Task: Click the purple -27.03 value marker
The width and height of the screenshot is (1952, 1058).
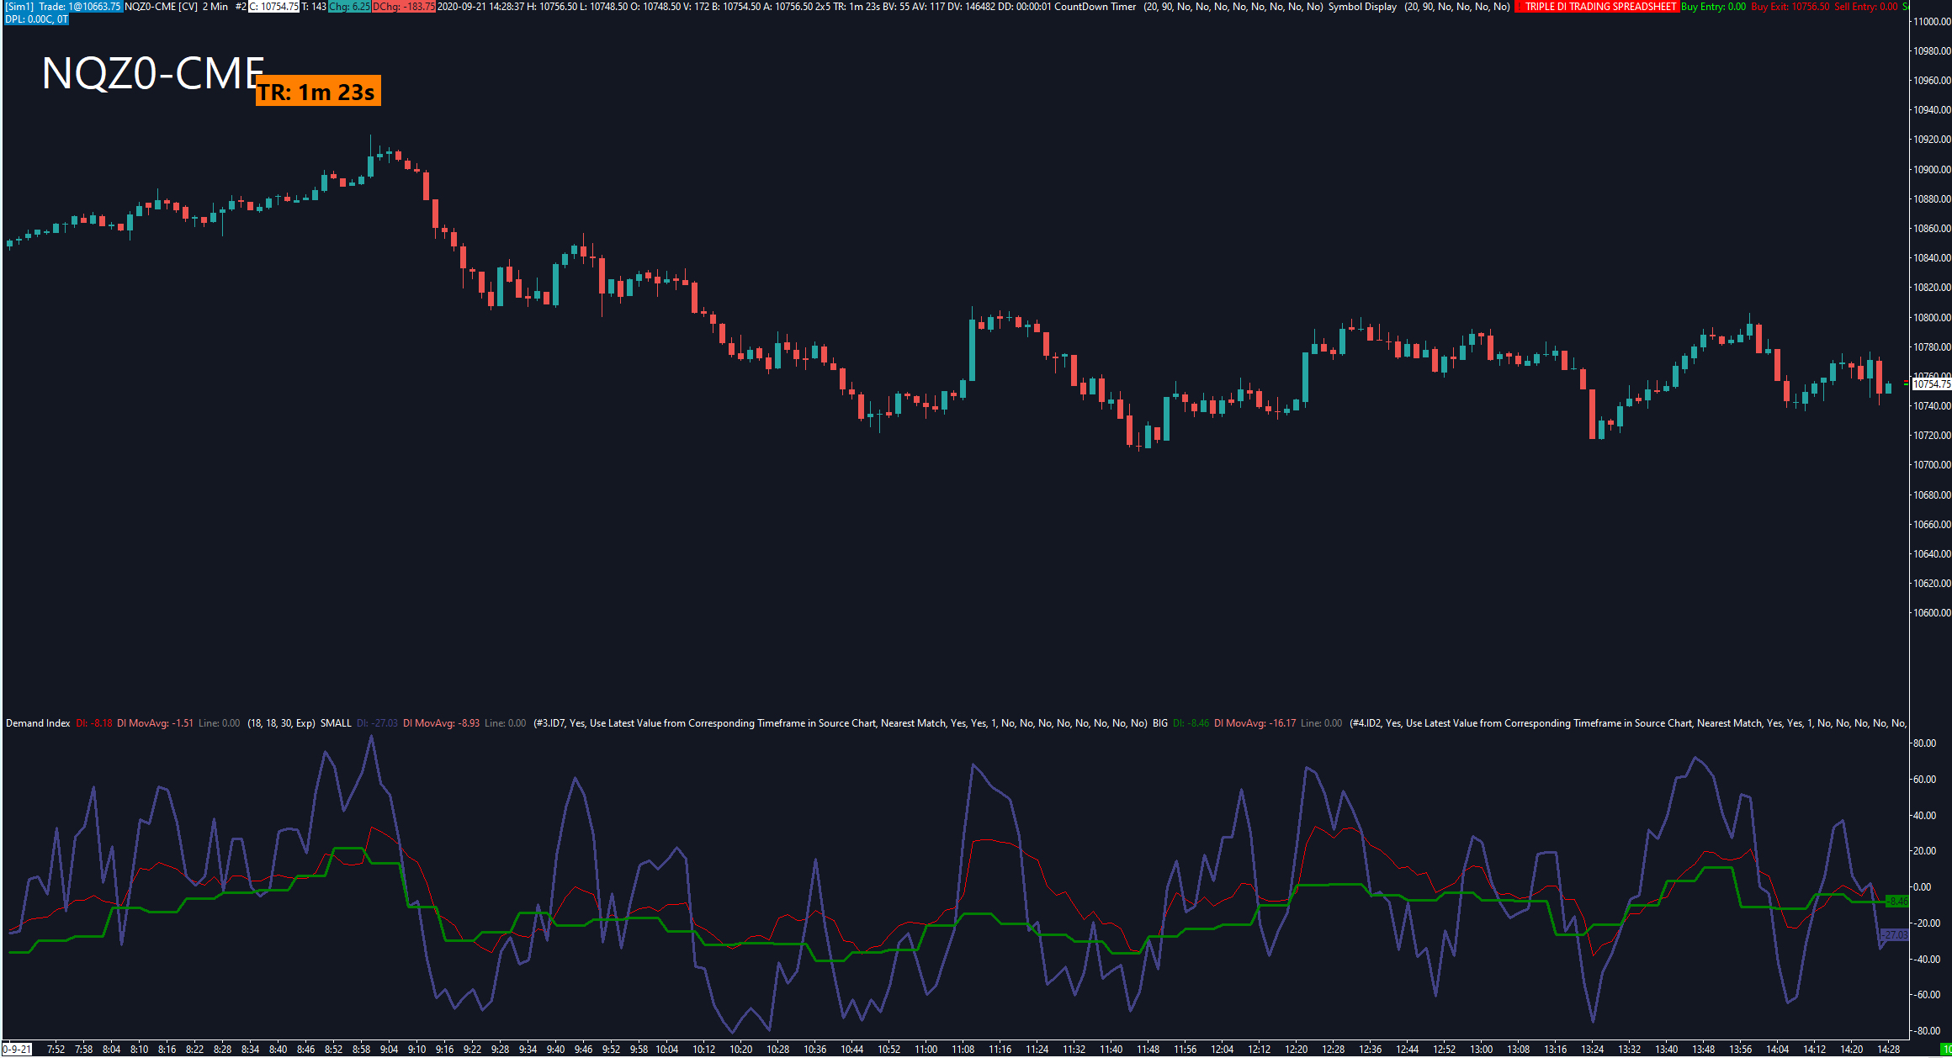Action: 1895,934
